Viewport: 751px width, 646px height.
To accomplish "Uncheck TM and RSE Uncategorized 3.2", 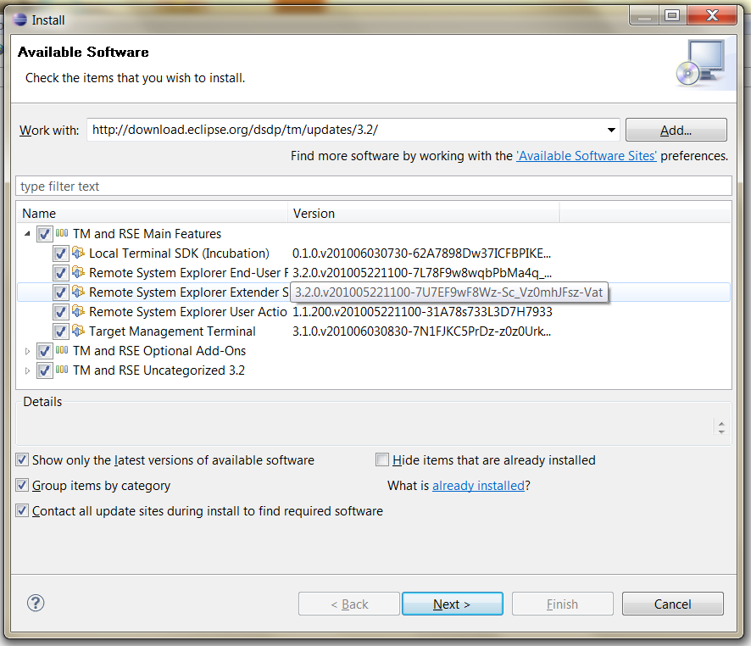I will pyautogui.click(x=45, y=370).
